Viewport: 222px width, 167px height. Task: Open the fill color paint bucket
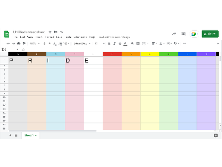132,44
